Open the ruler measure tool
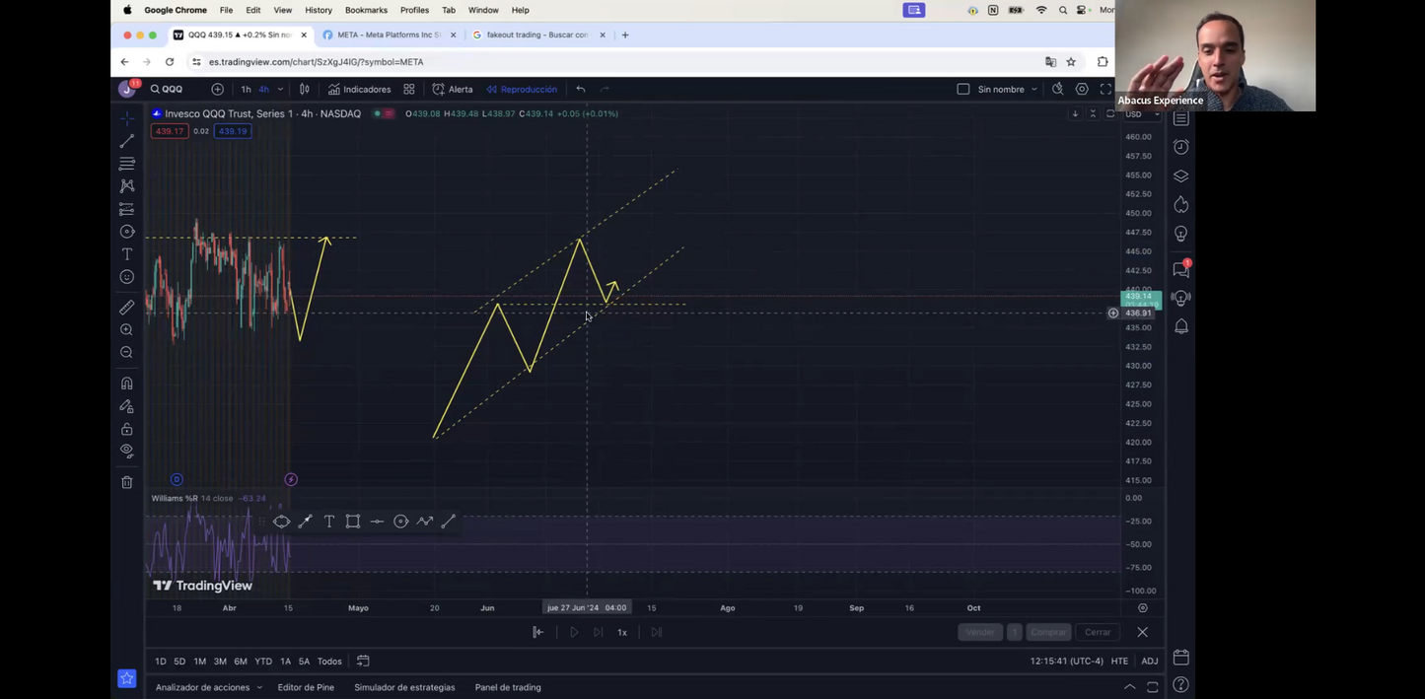 [126, 308]
